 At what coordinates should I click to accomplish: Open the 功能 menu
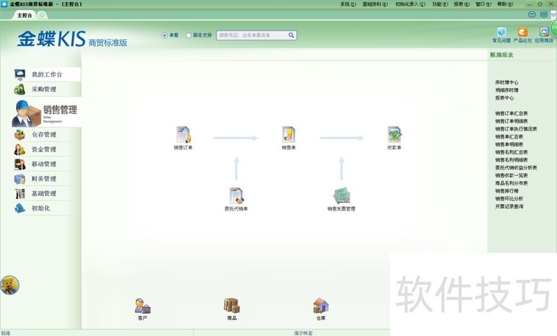tap(440, 4)
